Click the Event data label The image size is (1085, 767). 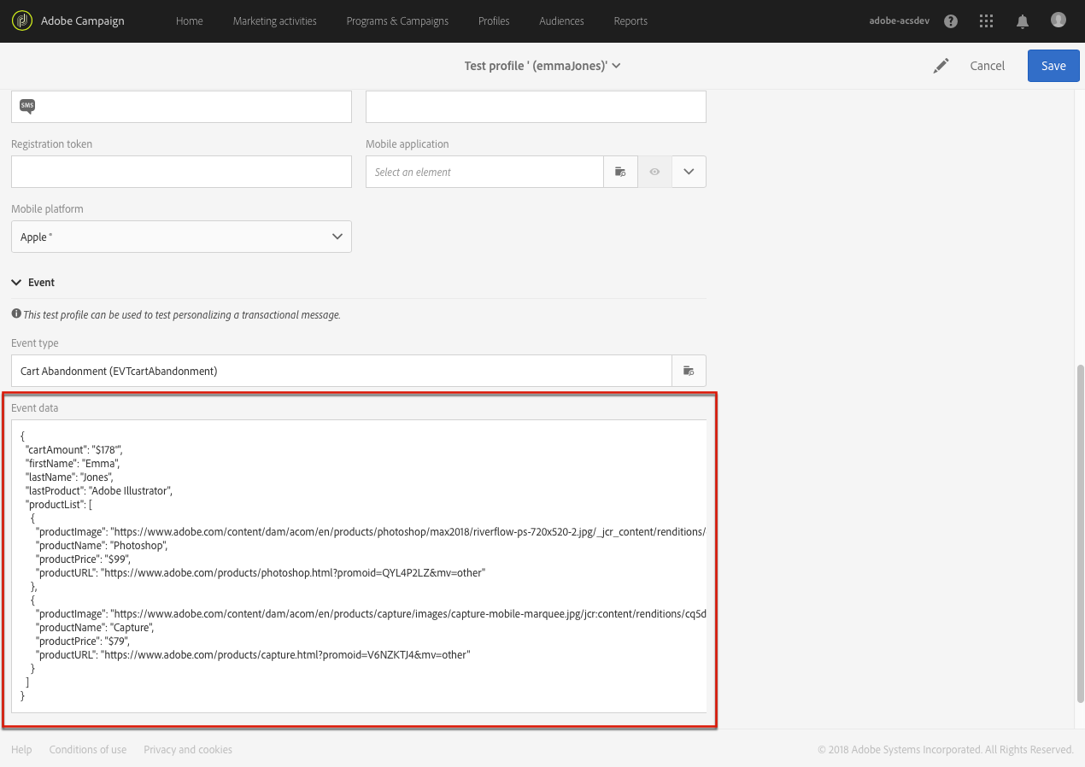(x=35, y=408)
